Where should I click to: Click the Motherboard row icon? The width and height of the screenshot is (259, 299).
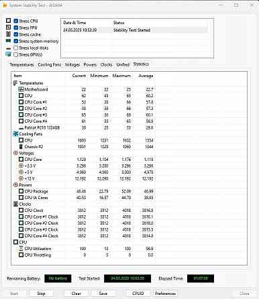click(x=21, y=89)
